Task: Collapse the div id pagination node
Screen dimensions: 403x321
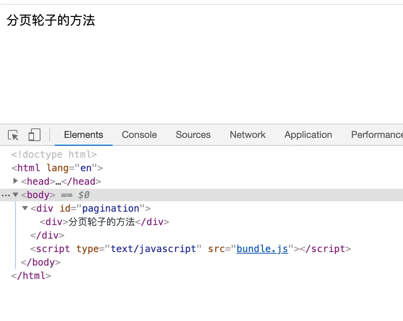Action: point(25,208)
